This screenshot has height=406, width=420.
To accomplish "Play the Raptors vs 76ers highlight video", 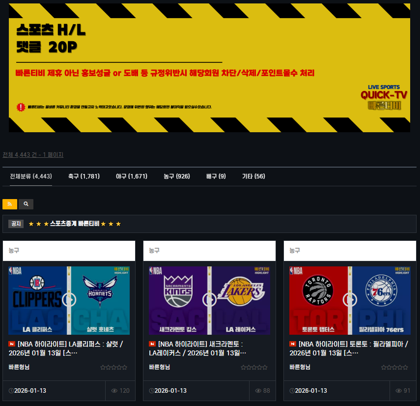I will pos(350,300).
